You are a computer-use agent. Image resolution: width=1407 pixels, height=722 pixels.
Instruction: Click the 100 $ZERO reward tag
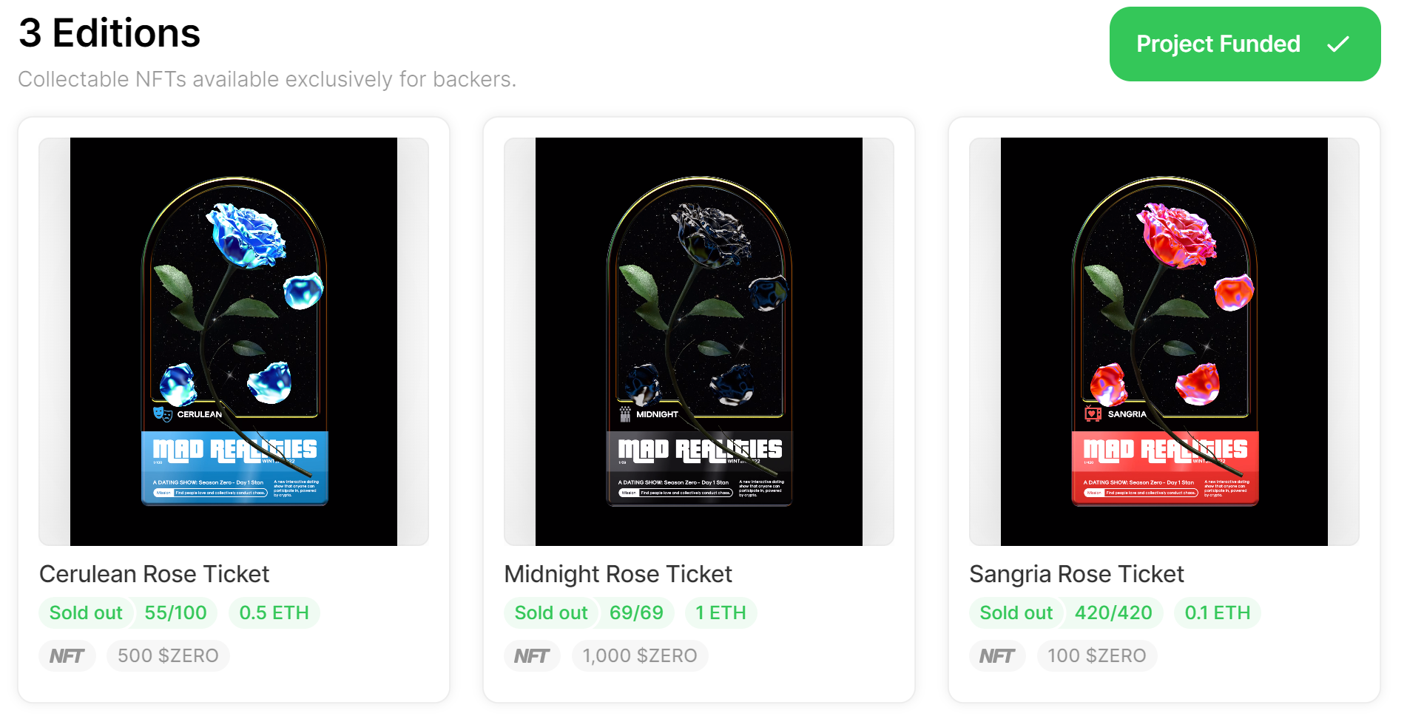(1096, 656)
